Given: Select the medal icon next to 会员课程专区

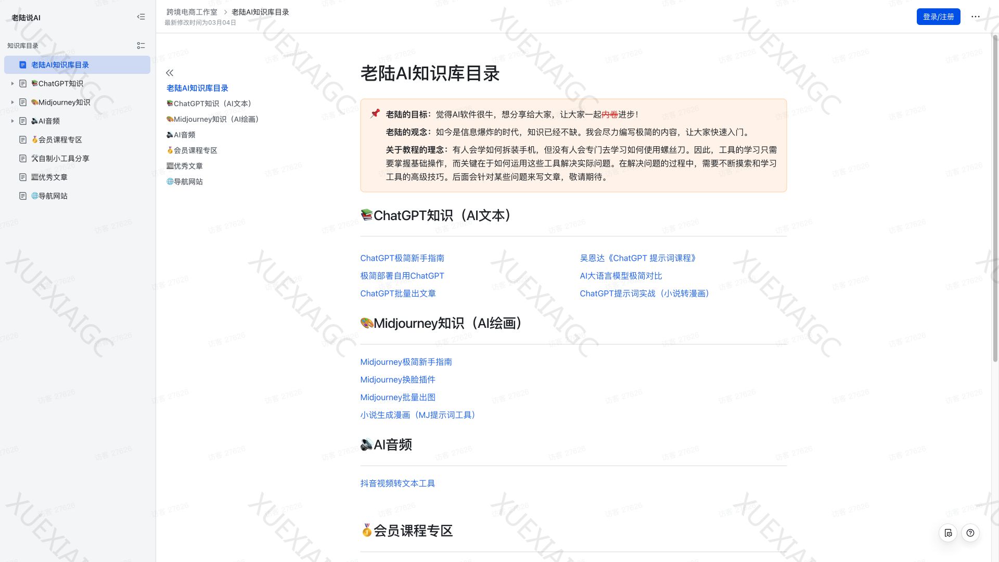Looking at the screenshot, I should point(33,139).
